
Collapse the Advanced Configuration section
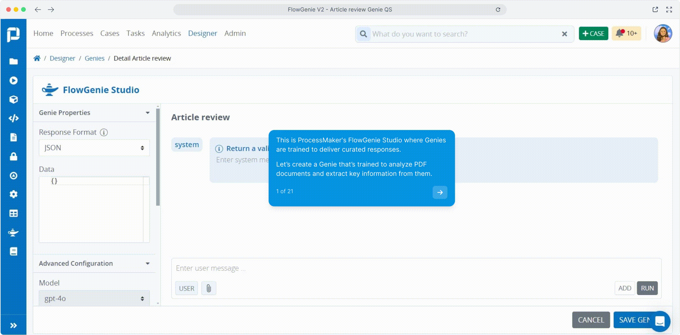coord(94,263)
